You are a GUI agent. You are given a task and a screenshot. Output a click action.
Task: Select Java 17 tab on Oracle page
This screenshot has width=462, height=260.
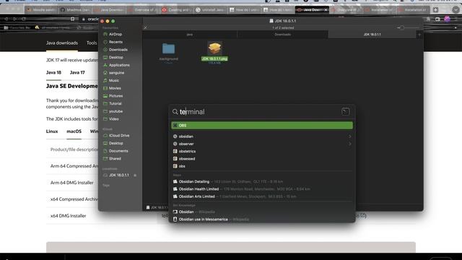click(77, 72)
